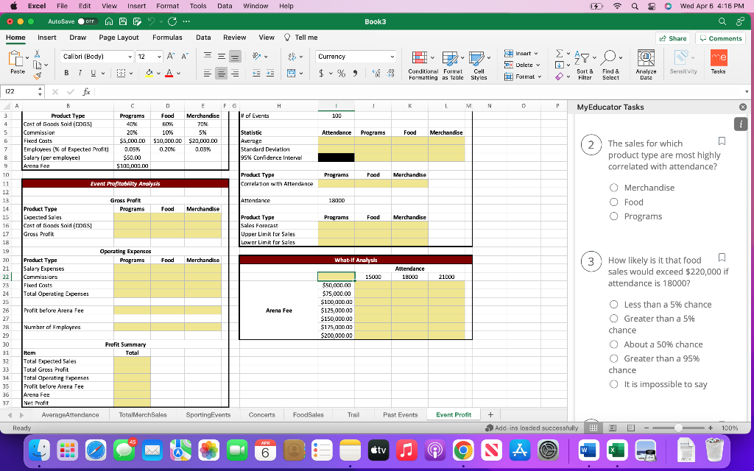Click the Share button

(x=673, y=37)
